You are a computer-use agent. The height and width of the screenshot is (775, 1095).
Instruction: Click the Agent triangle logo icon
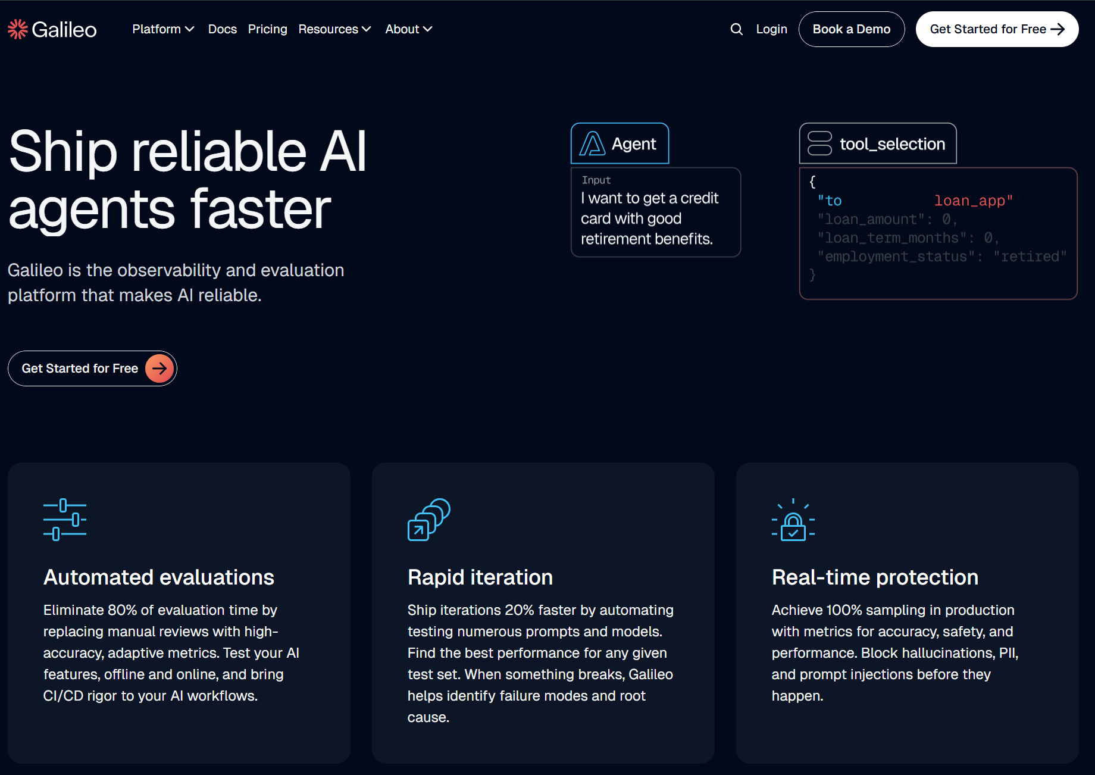[592, 143]
